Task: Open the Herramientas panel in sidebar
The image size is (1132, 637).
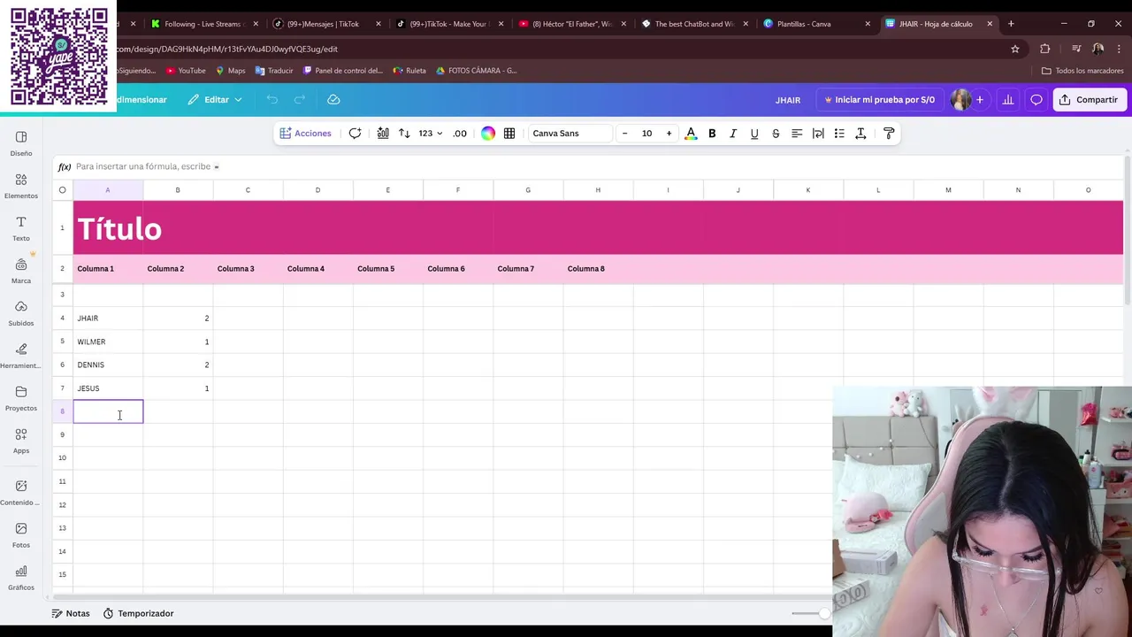Action: click(21, 356)
